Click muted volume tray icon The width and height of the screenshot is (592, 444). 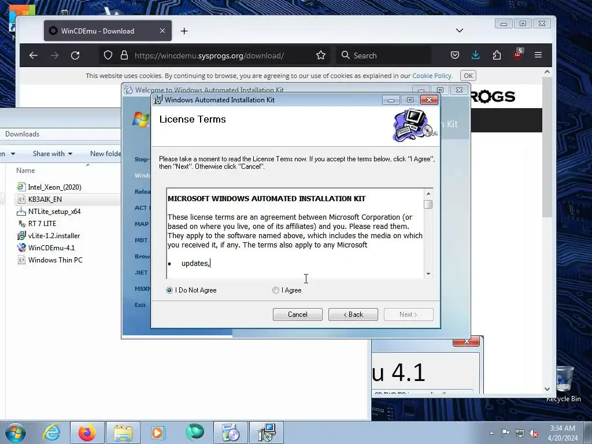(x=534, y=433)
